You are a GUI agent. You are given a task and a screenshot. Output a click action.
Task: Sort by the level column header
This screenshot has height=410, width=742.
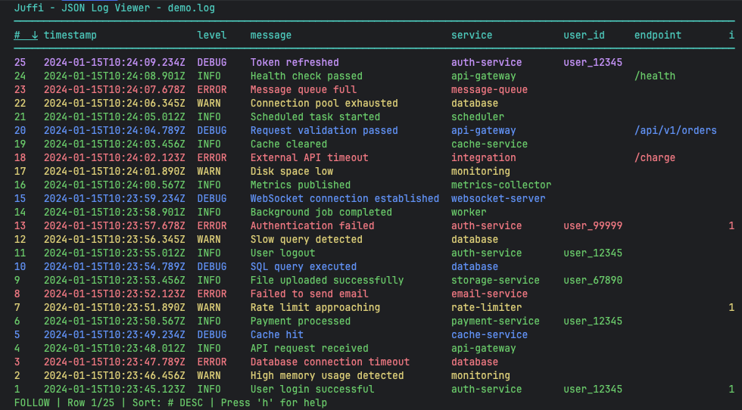coord(212,36)
